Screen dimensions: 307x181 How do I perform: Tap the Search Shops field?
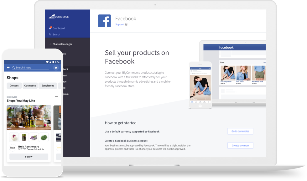pos(30,68)
